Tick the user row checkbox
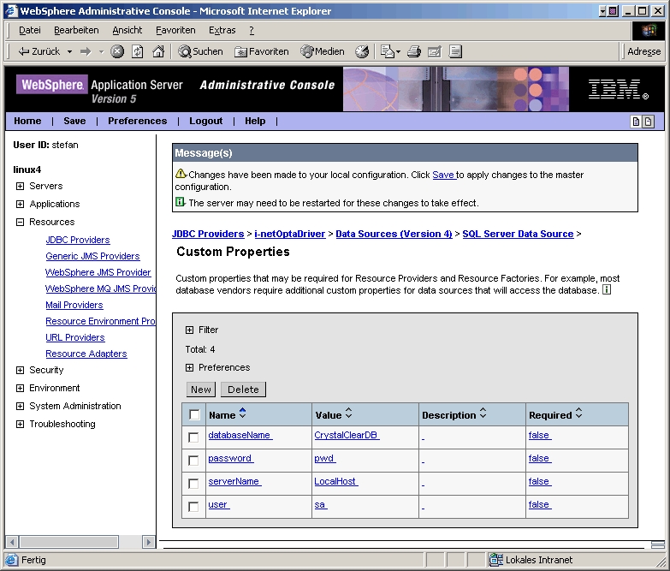 click(x=193, y=507)
